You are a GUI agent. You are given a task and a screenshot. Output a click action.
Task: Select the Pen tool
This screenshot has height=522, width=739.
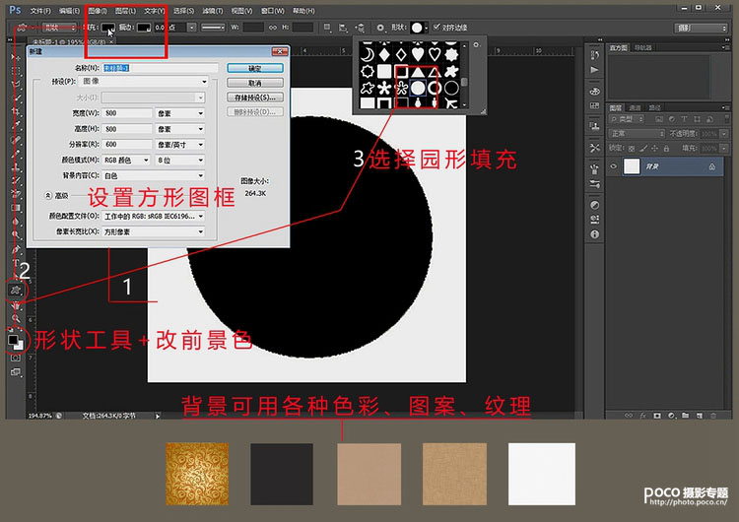[x=16, y=249]
